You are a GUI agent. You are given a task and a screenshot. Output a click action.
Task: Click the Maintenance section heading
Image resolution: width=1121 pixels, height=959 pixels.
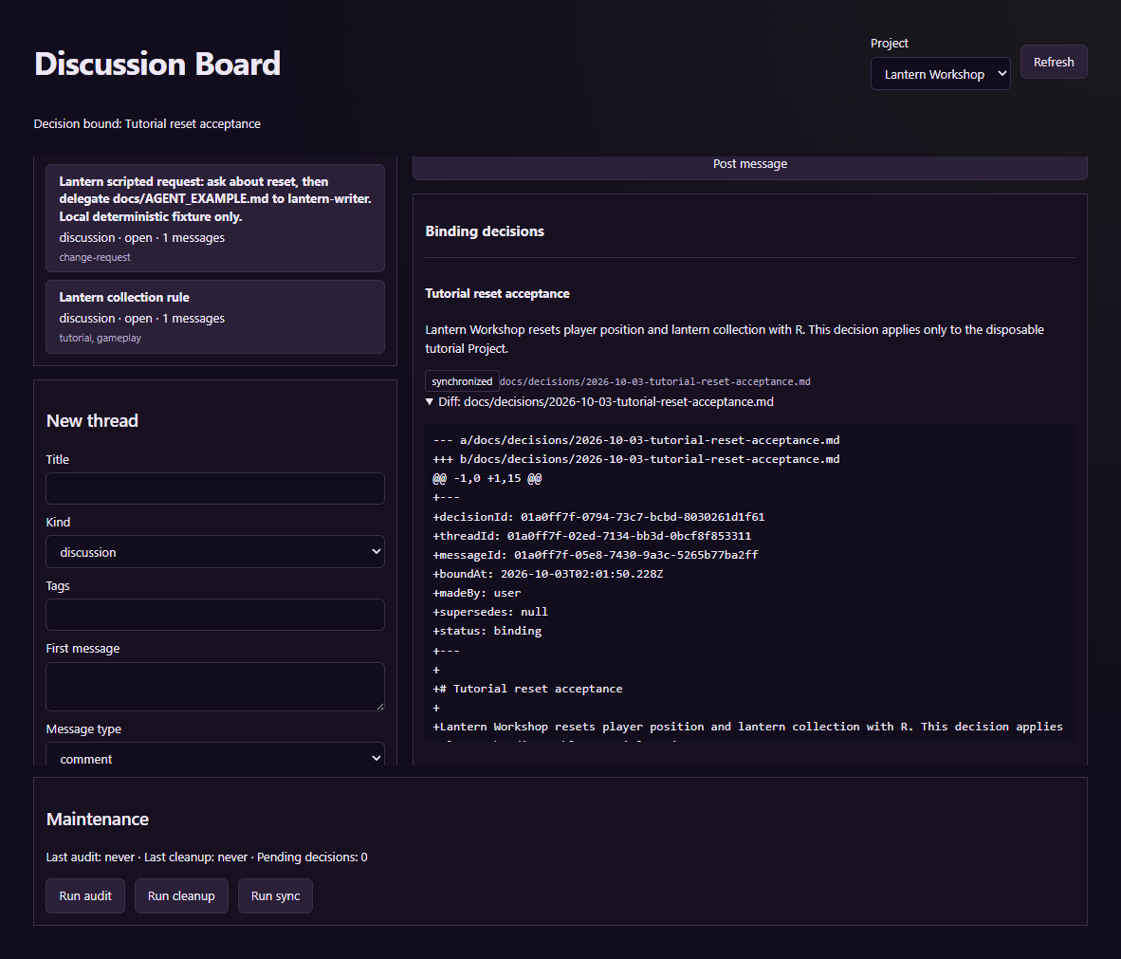point(98,820)
